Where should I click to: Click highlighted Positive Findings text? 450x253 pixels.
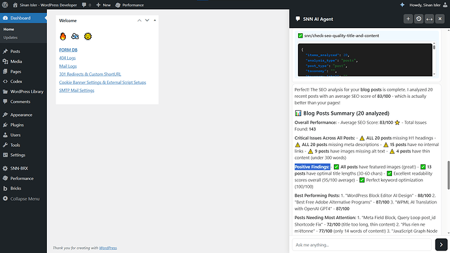[x=312, y=167]
